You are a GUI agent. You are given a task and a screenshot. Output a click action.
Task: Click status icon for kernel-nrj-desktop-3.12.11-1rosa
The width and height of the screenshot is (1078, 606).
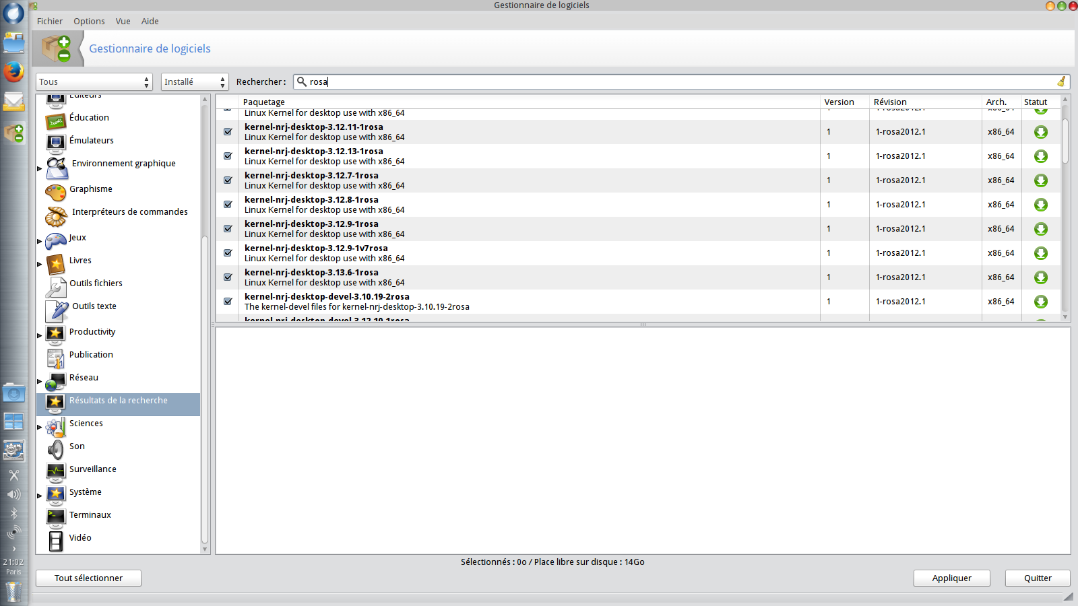[1041, 132]
